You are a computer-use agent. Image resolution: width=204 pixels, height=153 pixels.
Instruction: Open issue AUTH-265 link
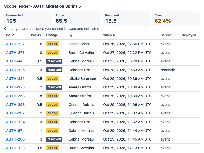(15, 139)
